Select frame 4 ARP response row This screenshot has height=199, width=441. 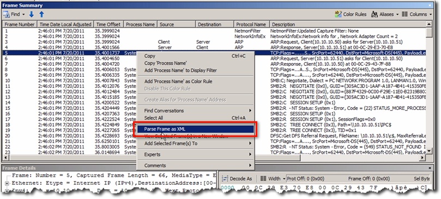click(x=215, y=47)
